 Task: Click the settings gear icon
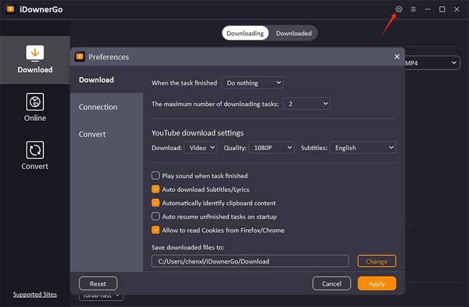pyautogui.click(x=399, y=9)
